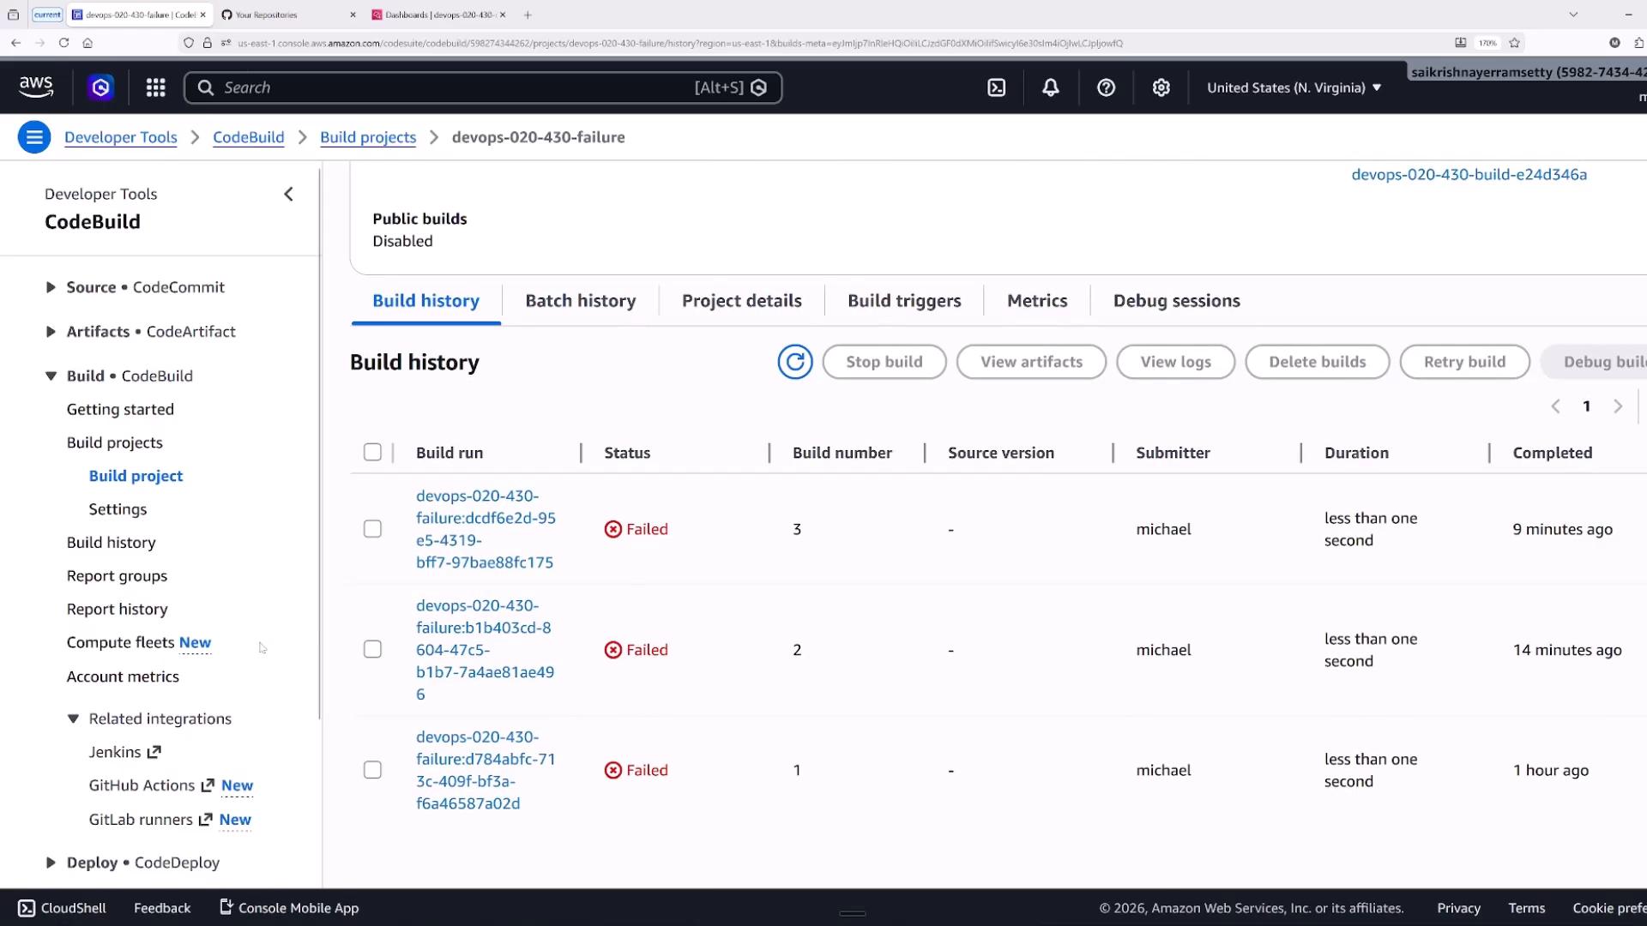The image size is (1647, 926).
Task: Reload the browser page
Action: click(x=63, y=42)
